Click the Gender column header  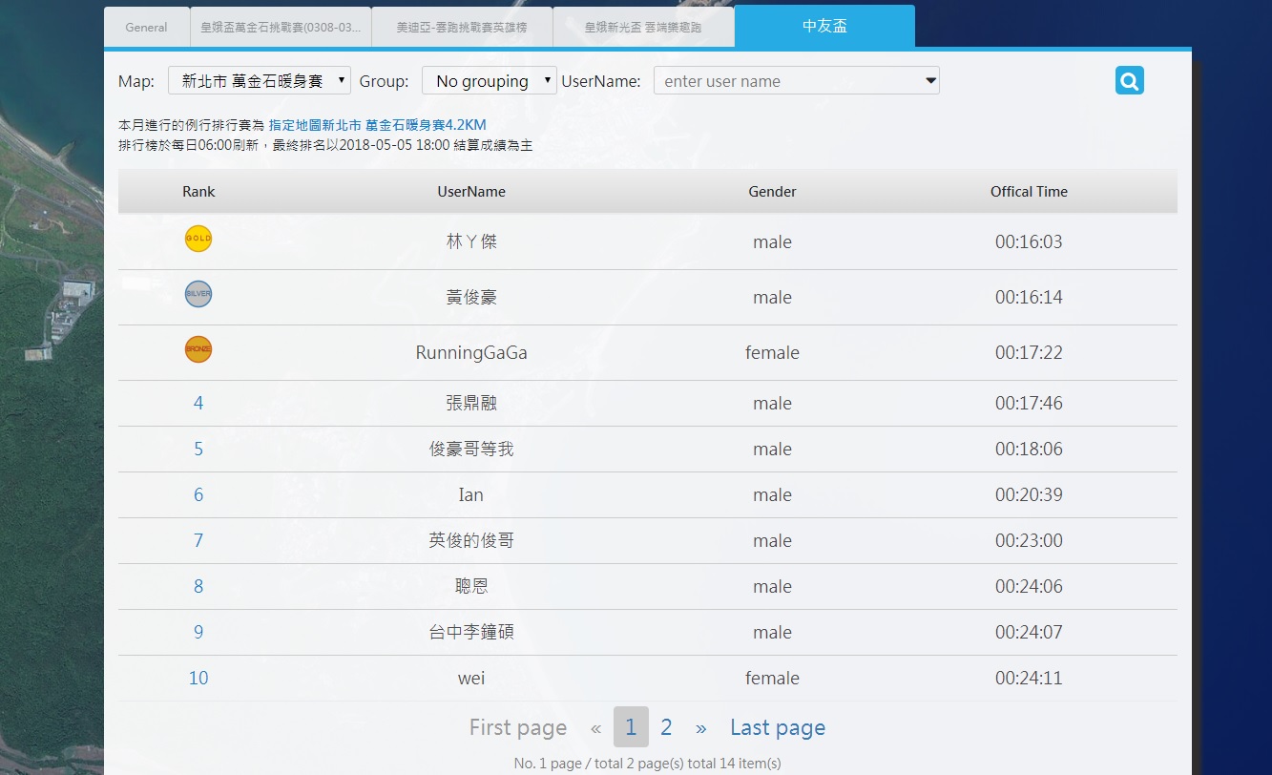click(x=772, y=192)
